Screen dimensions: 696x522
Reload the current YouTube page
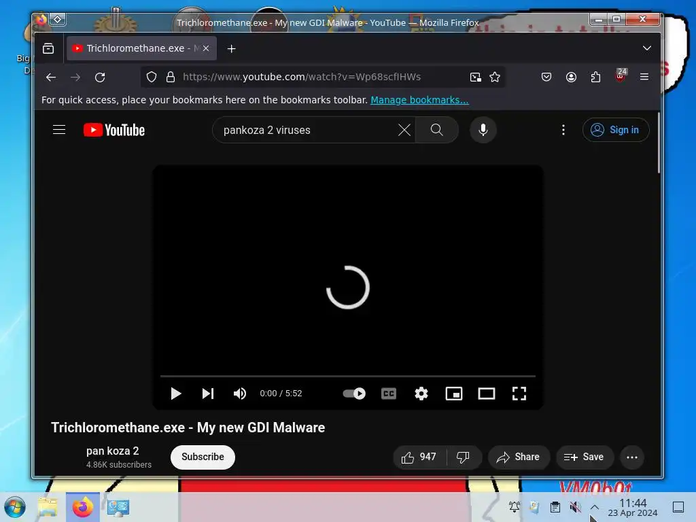click(100, 77)
